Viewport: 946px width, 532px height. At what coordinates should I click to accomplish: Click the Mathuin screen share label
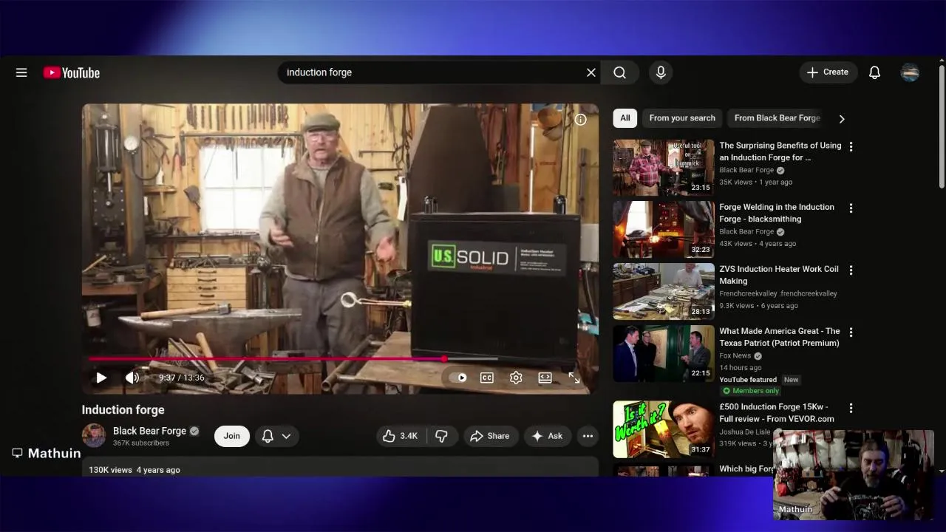[x=47, y=453]
